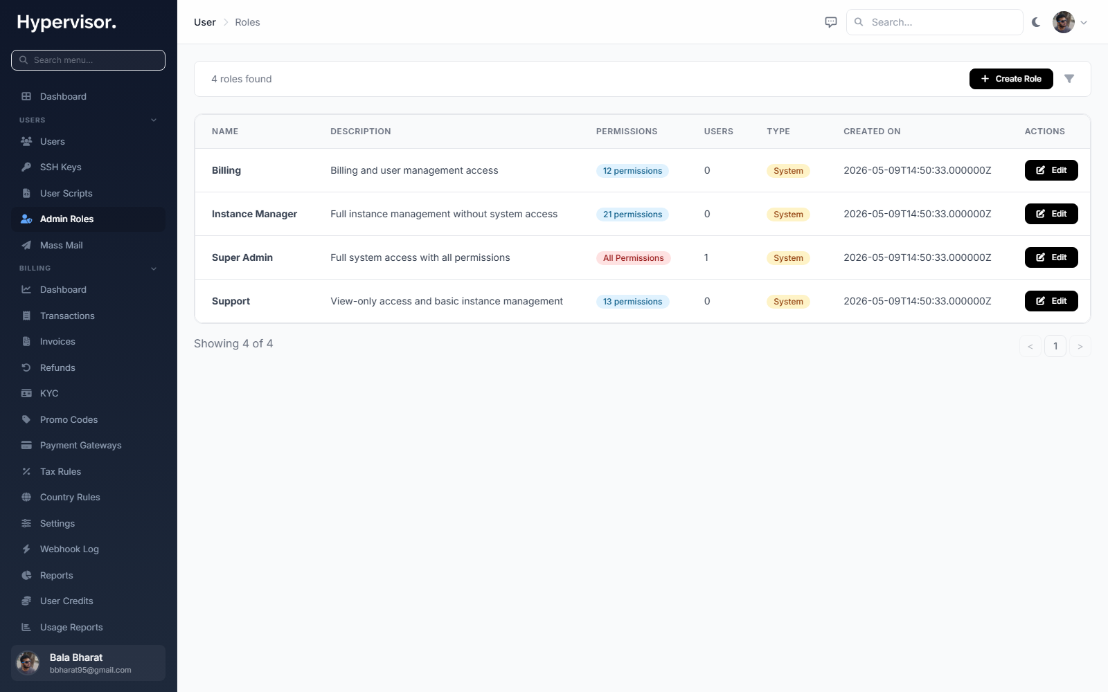Click the User breadcrumb link
The width and height of the screenshot is (1108, 692).
[x=205, y=22]
